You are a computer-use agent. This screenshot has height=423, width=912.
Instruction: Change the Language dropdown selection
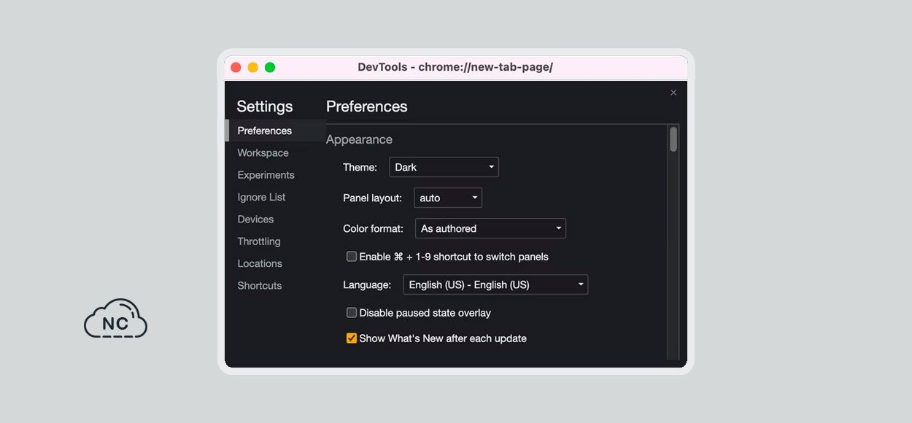pyautogui.click(x=495, y=284)
